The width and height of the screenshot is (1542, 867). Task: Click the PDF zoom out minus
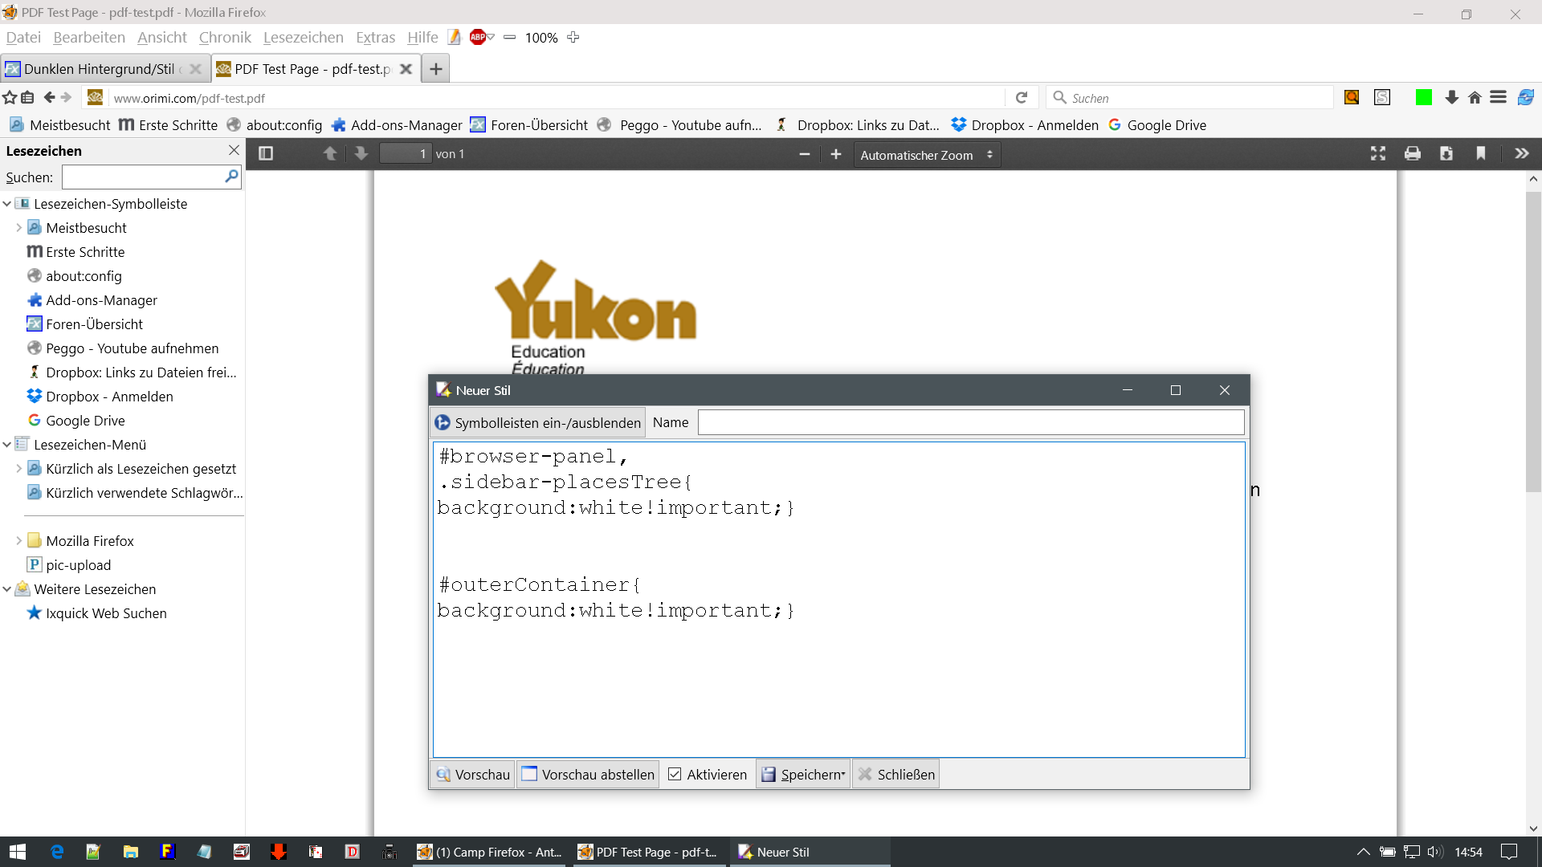coord(804,154)
